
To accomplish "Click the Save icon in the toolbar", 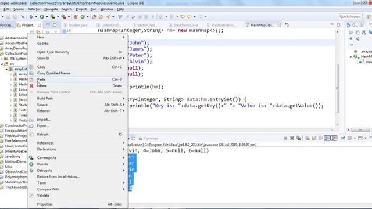I will pyautogui.click(x=8, y=17).
